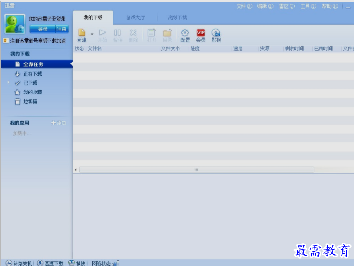Screen dimensions: 354x266
Task: Open the dropdown arrow beside 新建
Action: click(x=92, y=34)
